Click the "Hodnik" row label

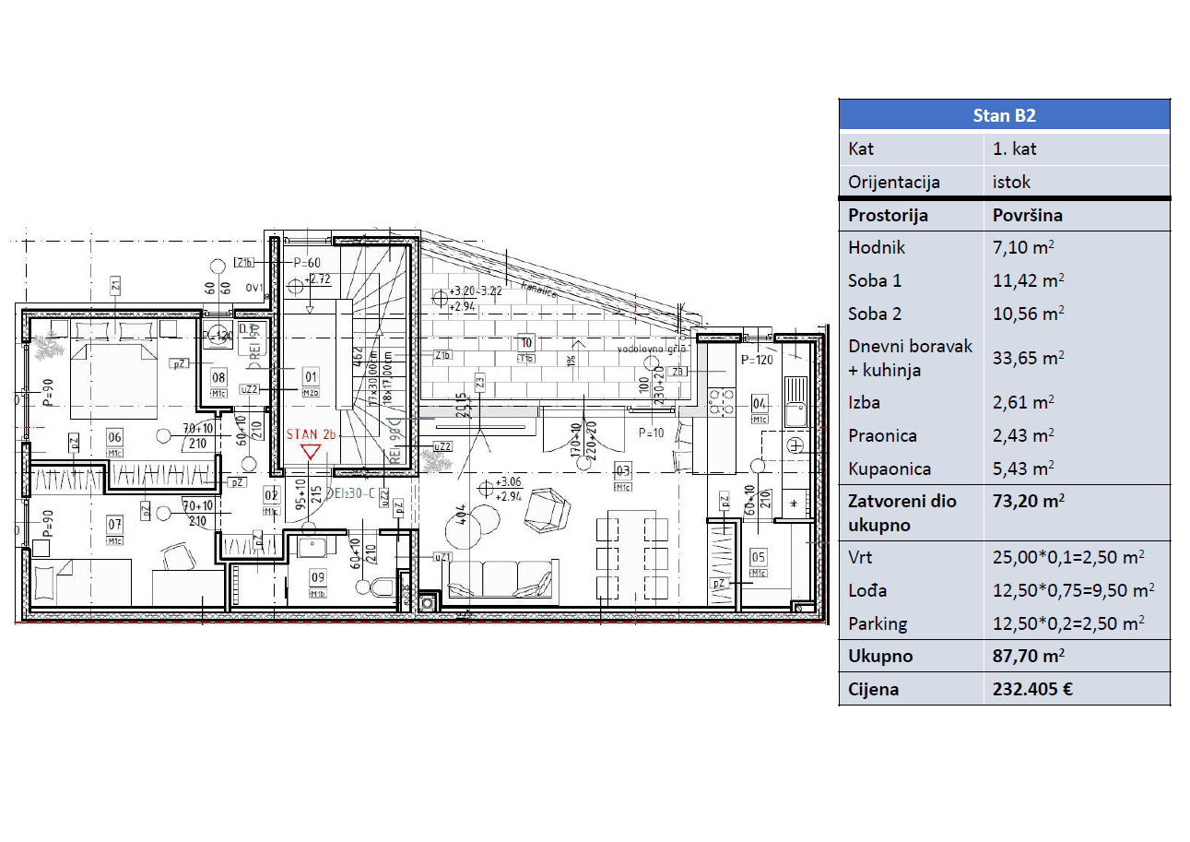[877, 247]
